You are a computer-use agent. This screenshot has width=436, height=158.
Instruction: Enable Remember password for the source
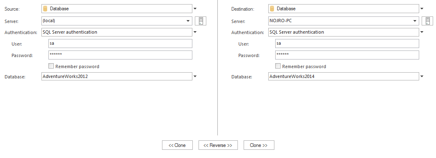[51, 66]
